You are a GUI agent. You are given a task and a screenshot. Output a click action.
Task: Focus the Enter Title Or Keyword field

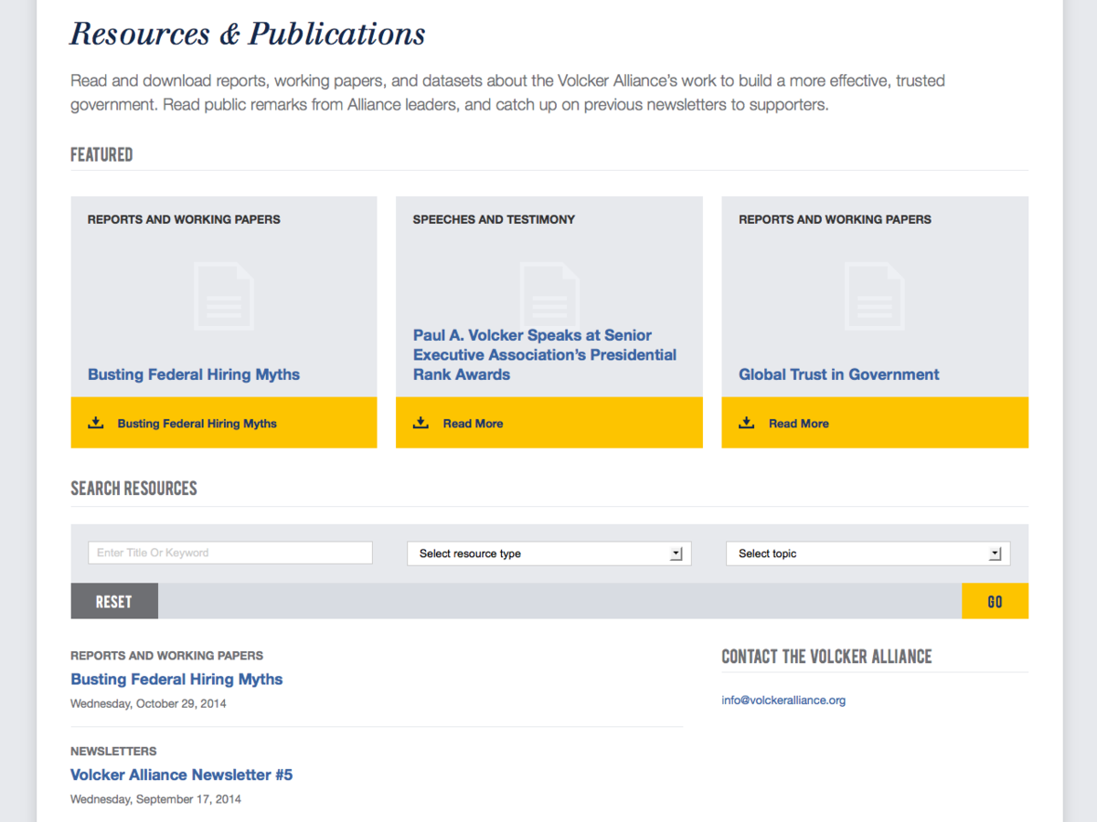(230, 553)
